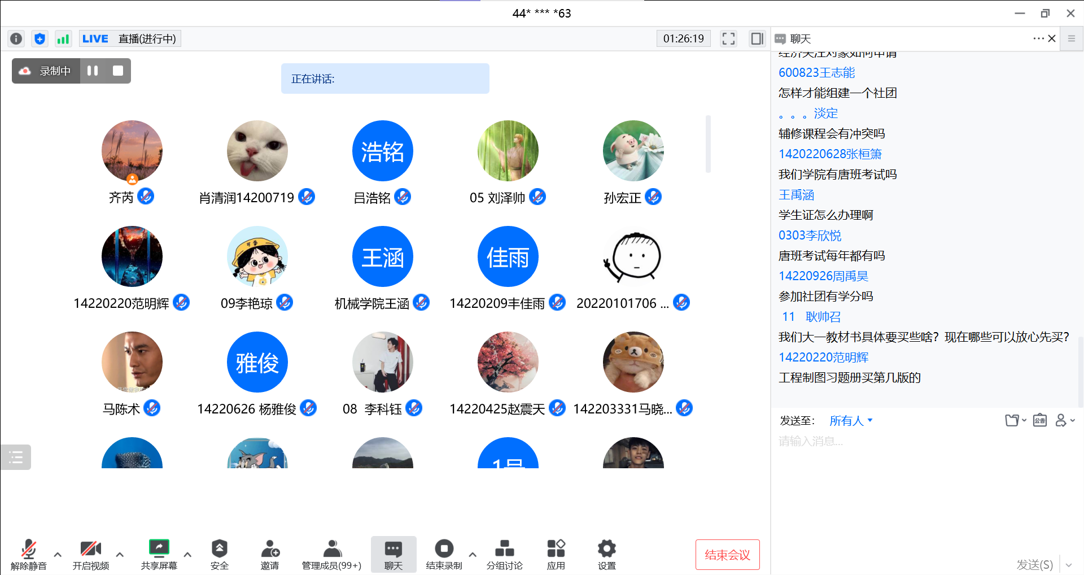1084x575 pixels.
Task: Open the chat panel's more options menu
Action: (1038, 38)
